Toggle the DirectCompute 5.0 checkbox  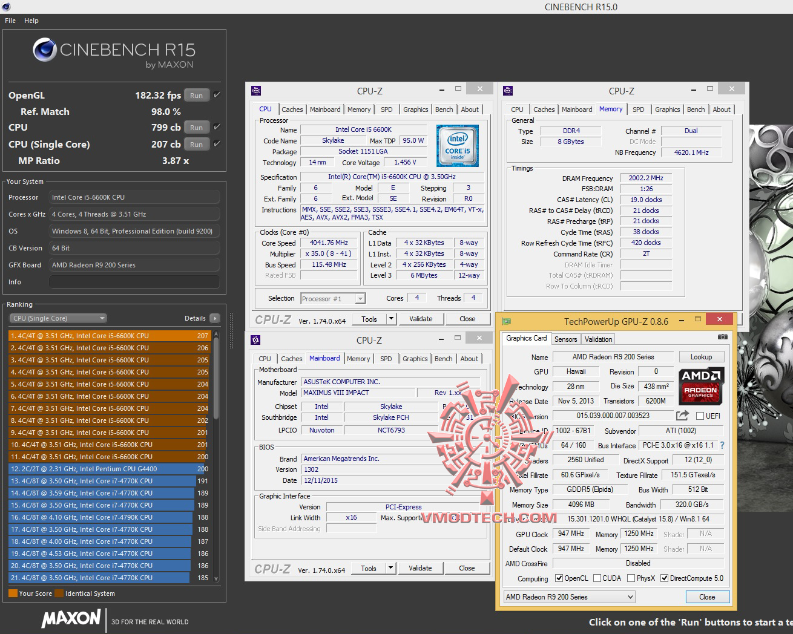[665, 578]
